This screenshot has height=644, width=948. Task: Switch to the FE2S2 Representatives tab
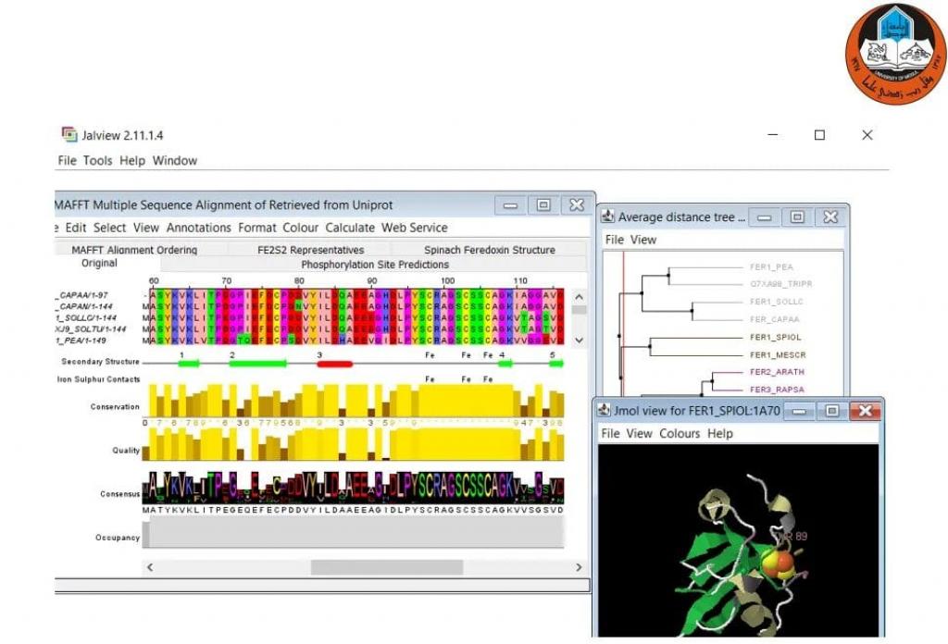(x=310, y=250)
